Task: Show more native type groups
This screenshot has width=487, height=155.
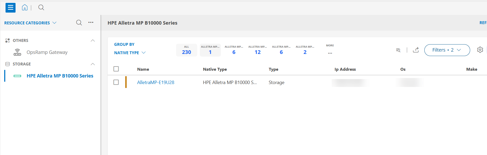Action: (x=330, y=49)
